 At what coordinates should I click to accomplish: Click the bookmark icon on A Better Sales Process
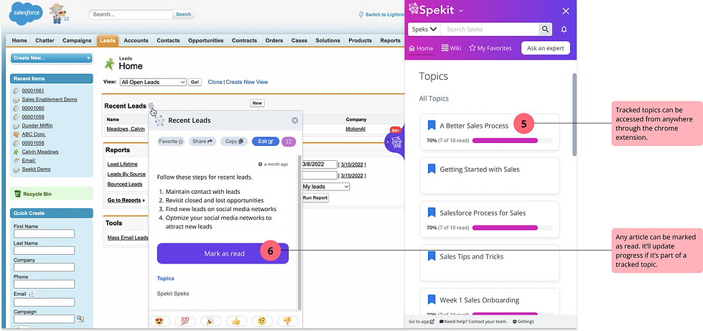pyautogui.click(x=432, y=125)
